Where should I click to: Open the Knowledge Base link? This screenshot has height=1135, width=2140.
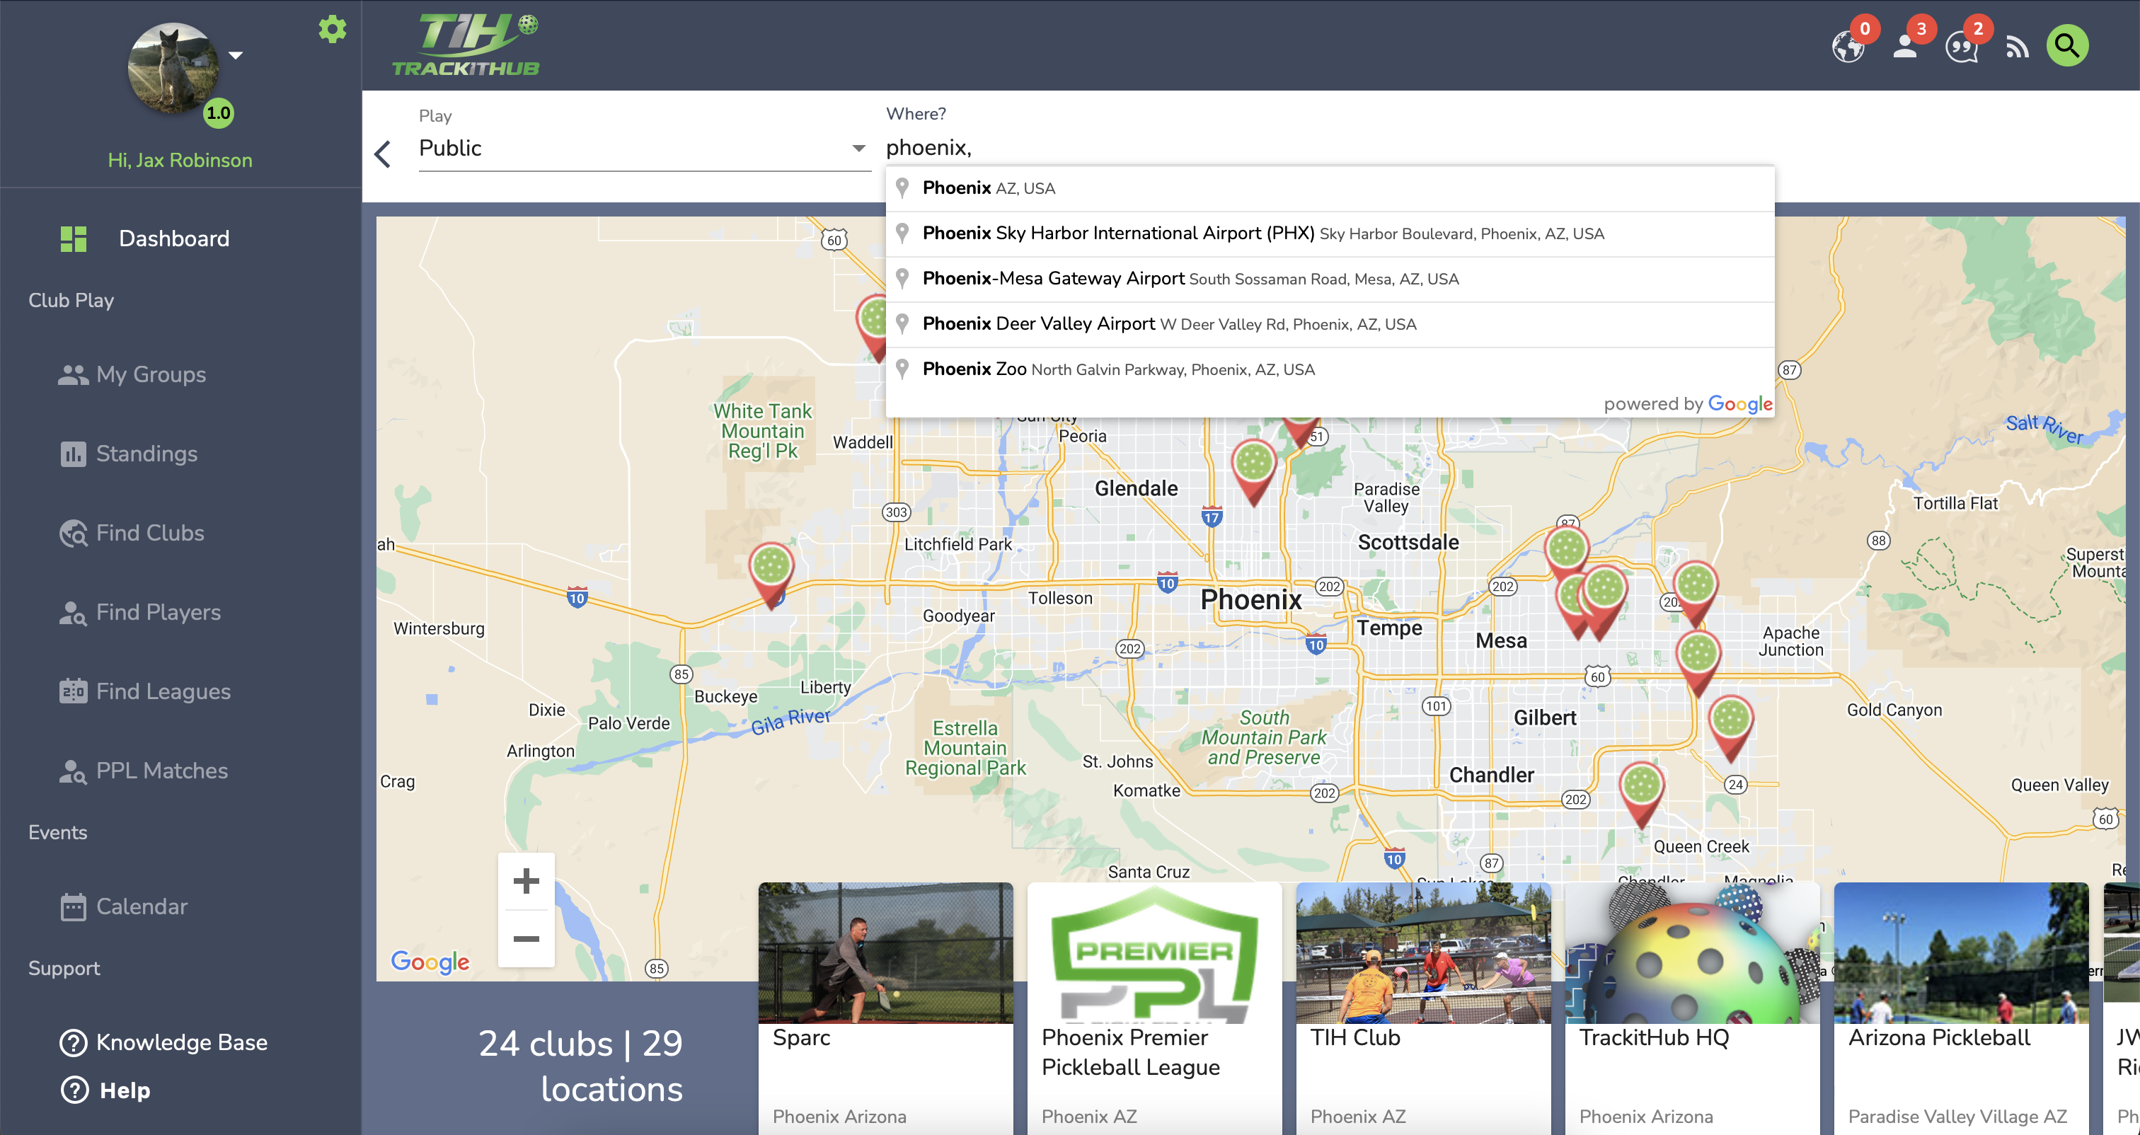(181, 1043)
